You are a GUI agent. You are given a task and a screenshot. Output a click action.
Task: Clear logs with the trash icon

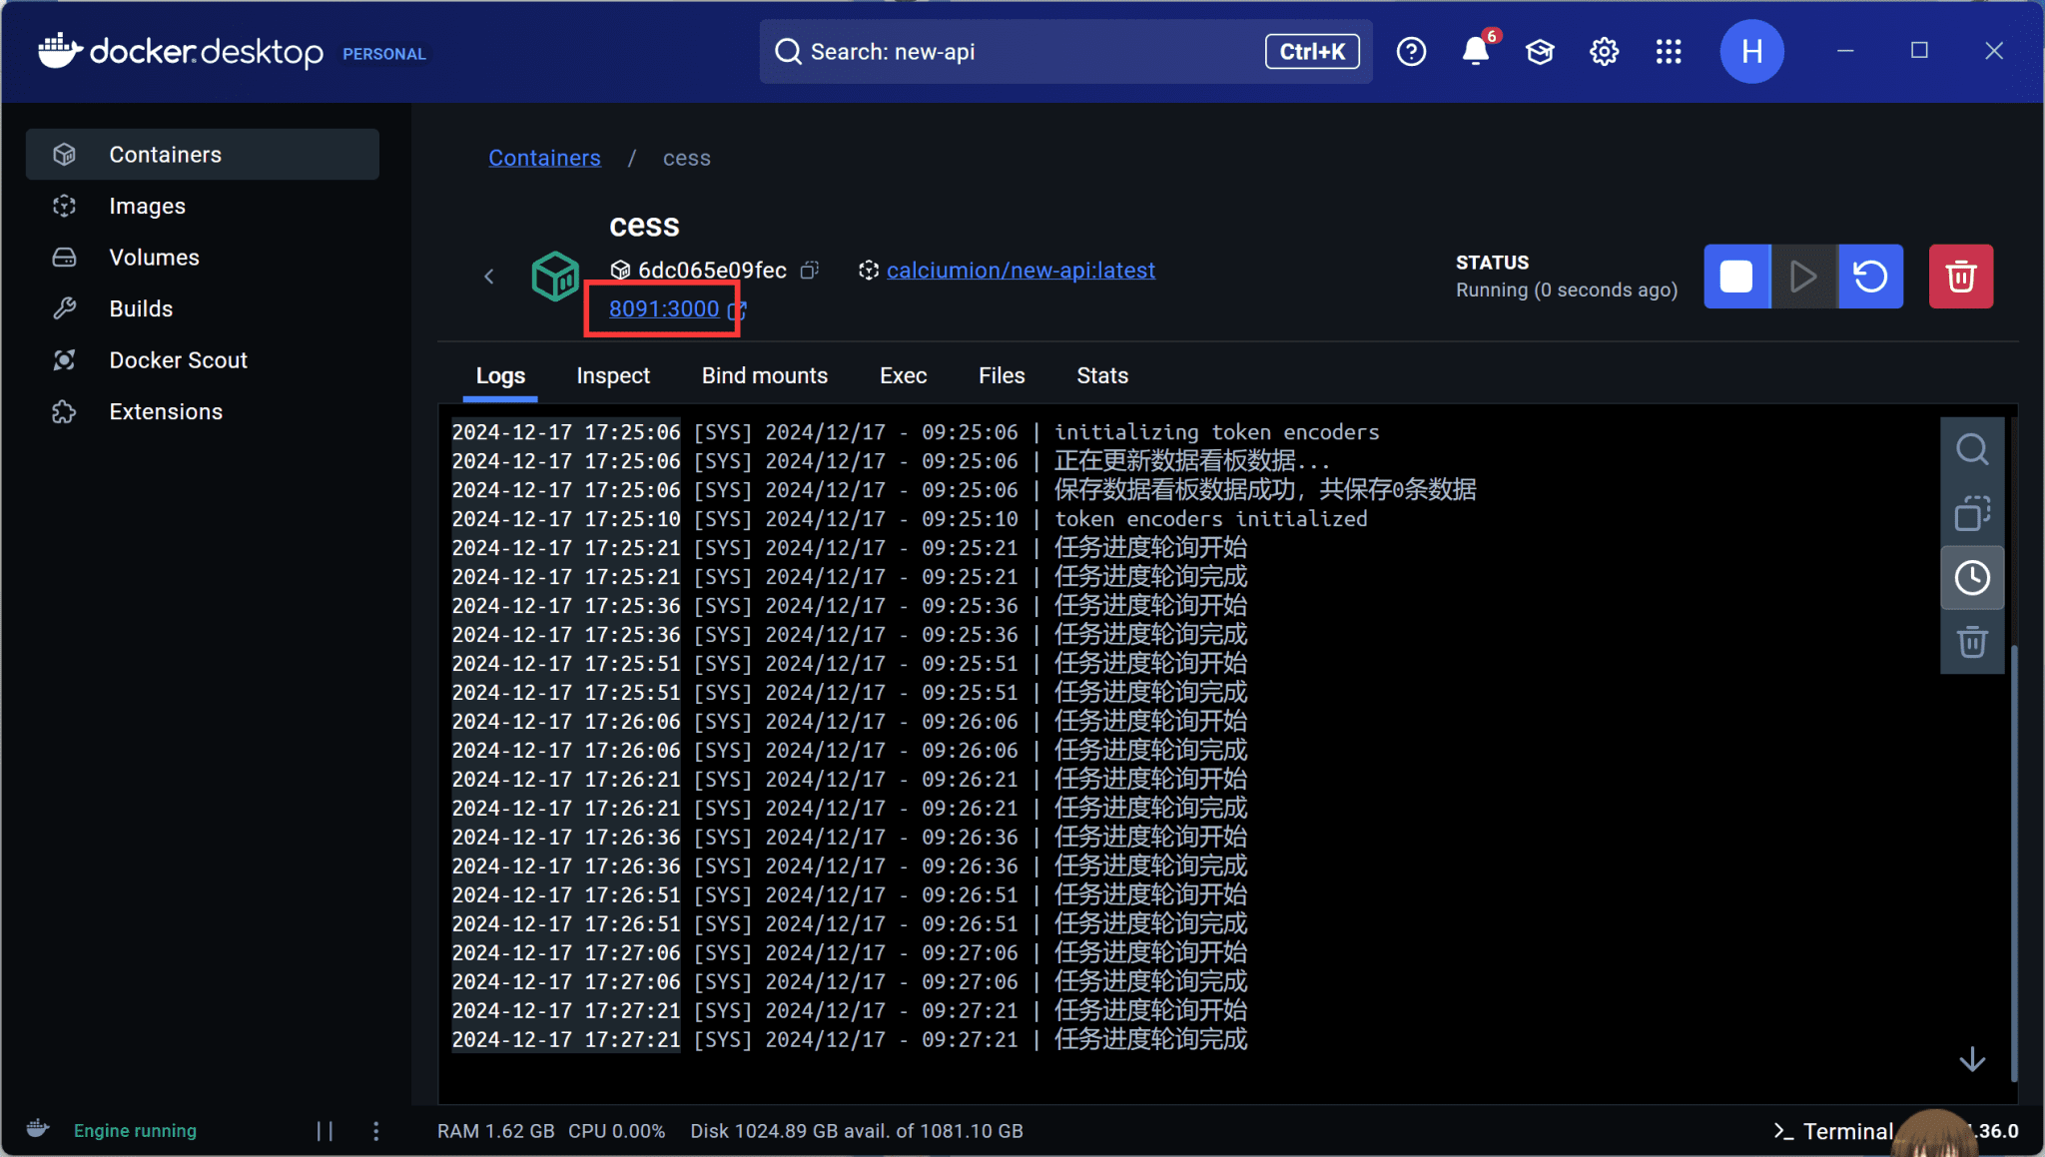point(1971,642)
